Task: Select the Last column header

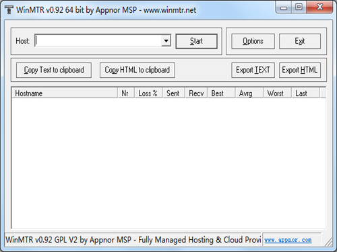Action: pos(305,93)
